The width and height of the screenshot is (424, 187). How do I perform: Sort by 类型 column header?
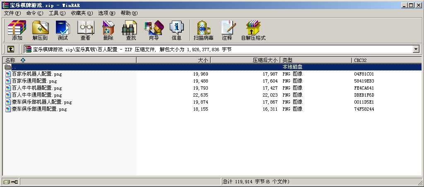pyautogui.click(x=316, y=60)
